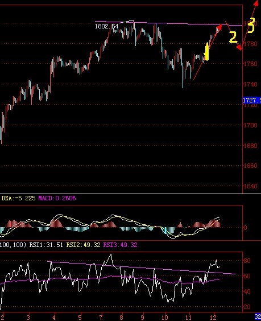Screen dimensions: 261x321
Task: Click the purple RSI3:49.32 value label
Action: (121, 245)
